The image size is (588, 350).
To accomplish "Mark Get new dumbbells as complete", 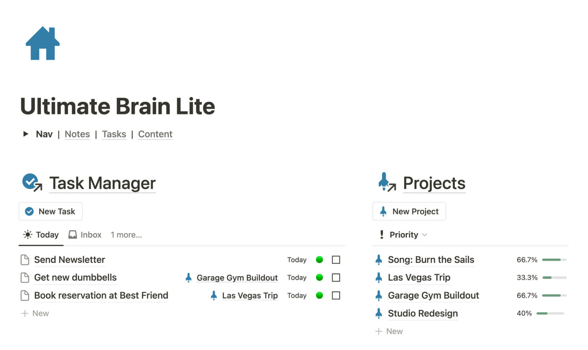I will pyautogui.click(x=336, y=277).
